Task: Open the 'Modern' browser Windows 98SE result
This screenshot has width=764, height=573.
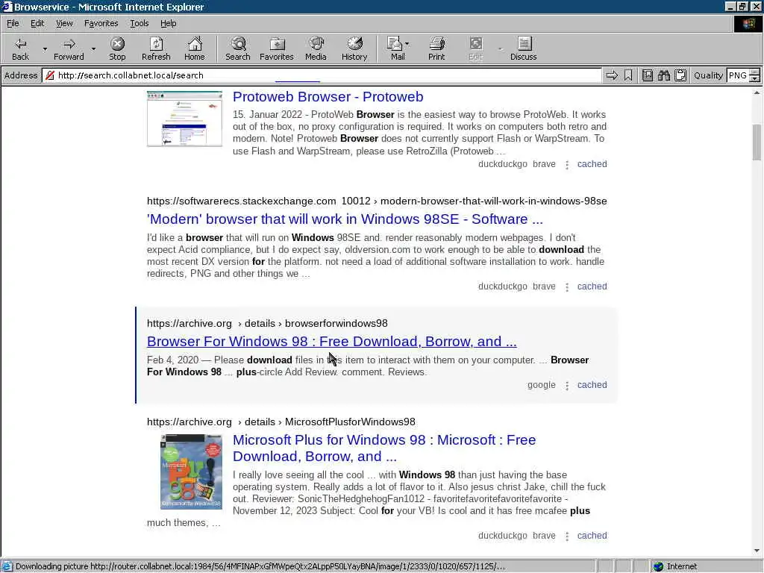Action: (345, 219)
